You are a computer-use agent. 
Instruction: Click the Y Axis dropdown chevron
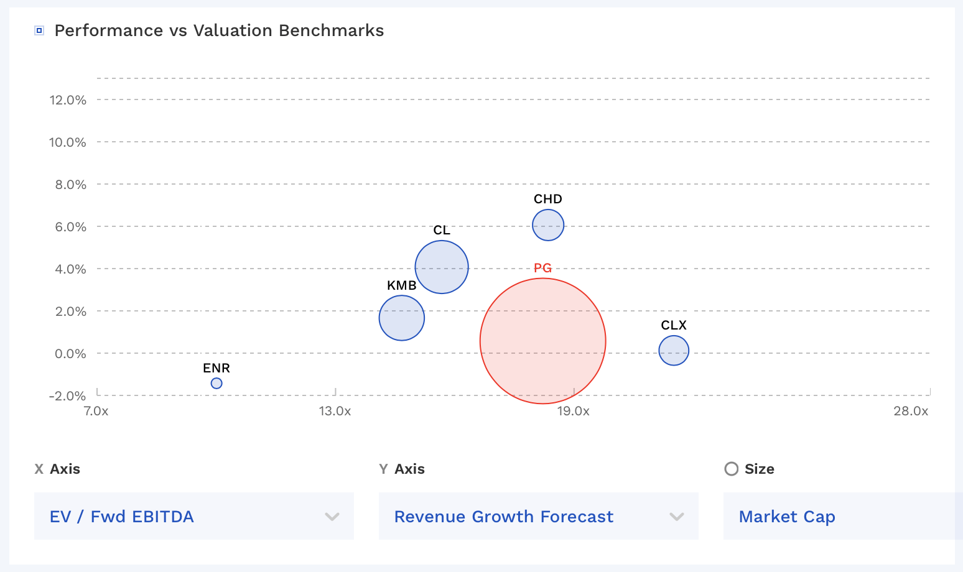pos(676,517)
